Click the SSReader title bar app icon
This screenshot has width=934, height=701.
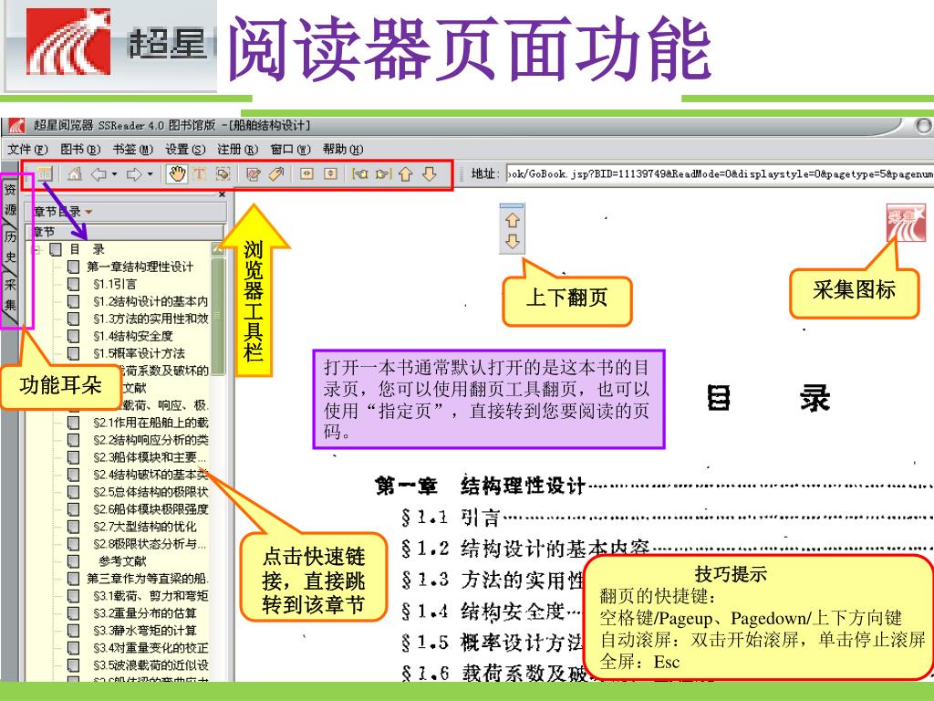tap(16, 126)
